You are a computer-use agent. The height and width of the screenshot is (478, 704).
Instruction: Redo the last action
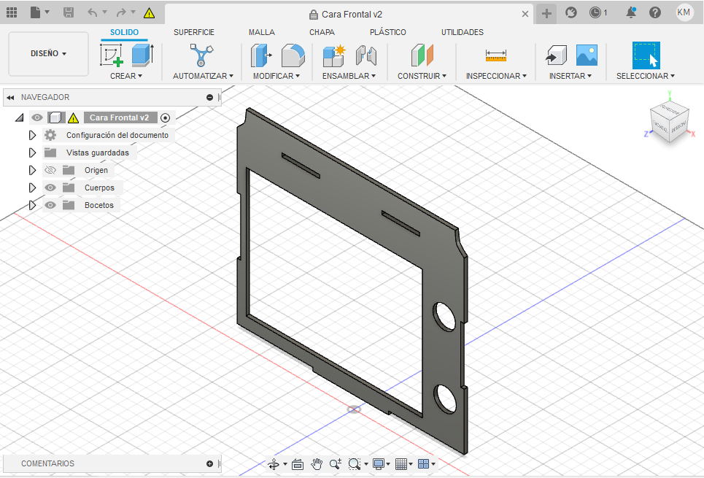[x=121, y=12]
